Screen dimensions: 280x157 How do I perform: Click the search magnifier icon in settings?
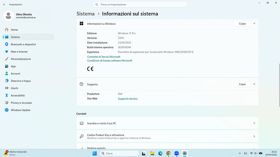point(97,4)
